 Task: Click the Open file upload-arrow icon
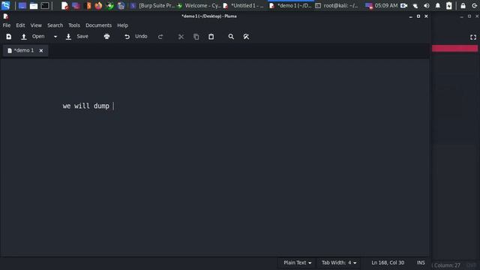(x=23, y=37)
